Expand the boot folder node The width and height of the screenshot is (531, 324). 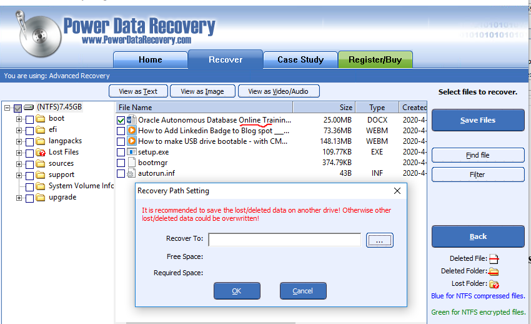tap(19, 119)
